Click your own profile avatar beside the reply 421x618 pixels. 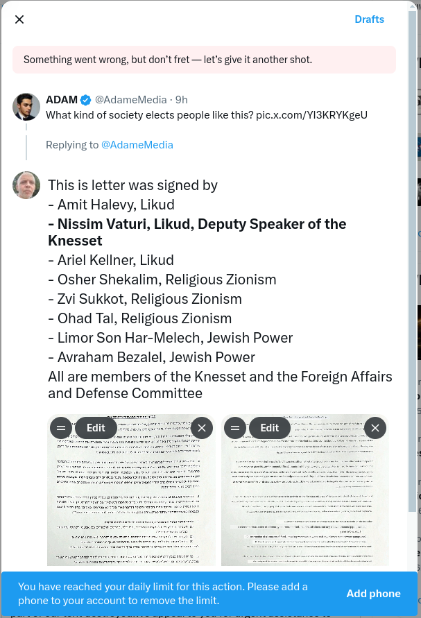point(26,185)
